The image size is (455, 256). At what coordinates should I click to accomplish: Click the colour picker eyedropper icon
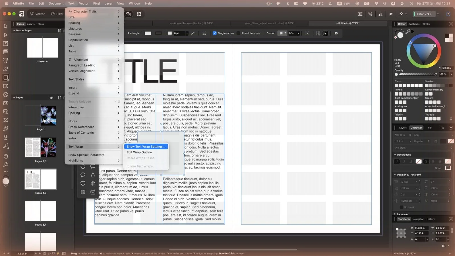point(408,32)
